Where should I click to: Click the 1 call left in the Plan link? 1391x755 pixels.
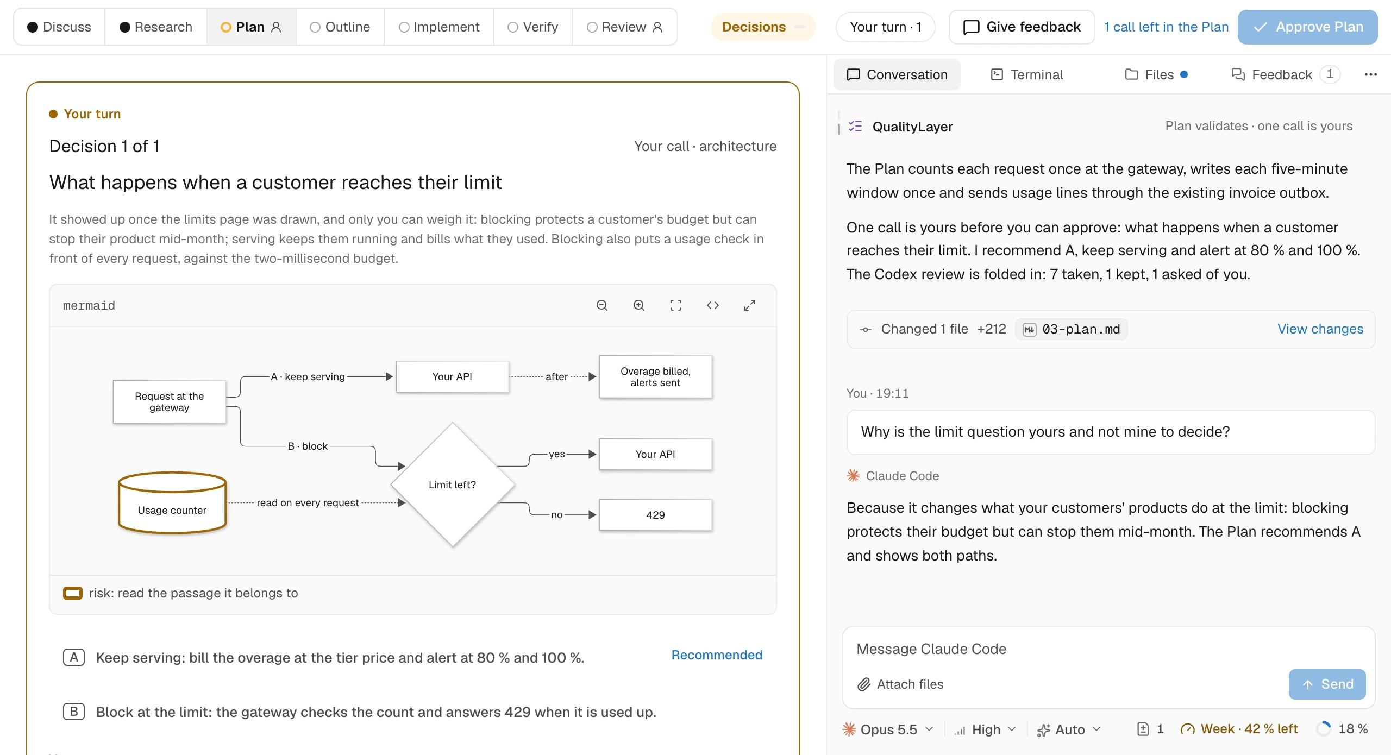[1166, 27]
